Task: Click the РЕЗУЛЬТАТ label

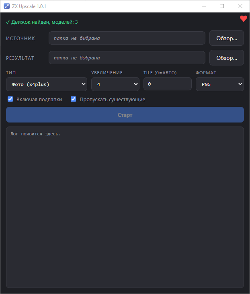Action: pos(20,58)
